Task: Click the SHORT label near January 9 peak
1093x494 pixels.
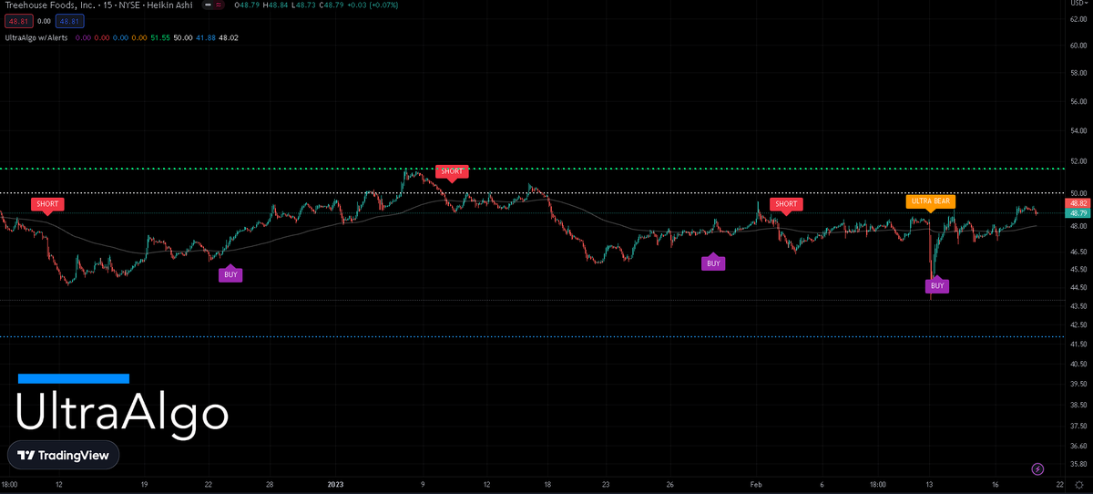Action: (x=451, y=171)
